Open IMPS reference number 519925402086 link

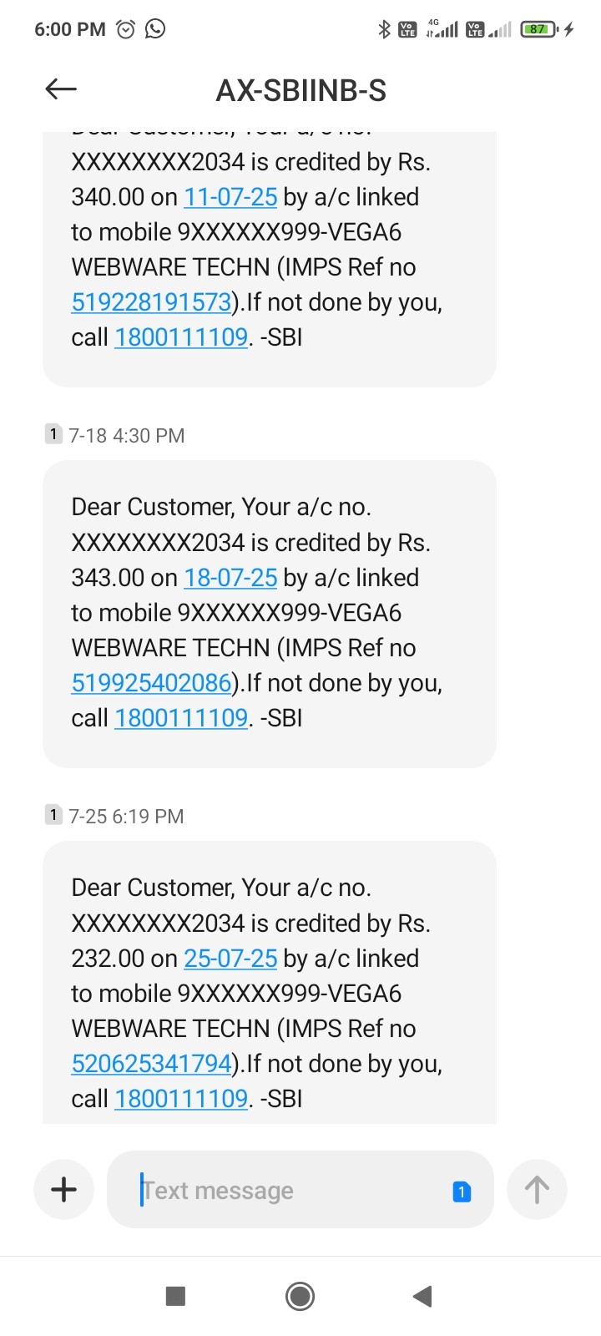(151, 683)
